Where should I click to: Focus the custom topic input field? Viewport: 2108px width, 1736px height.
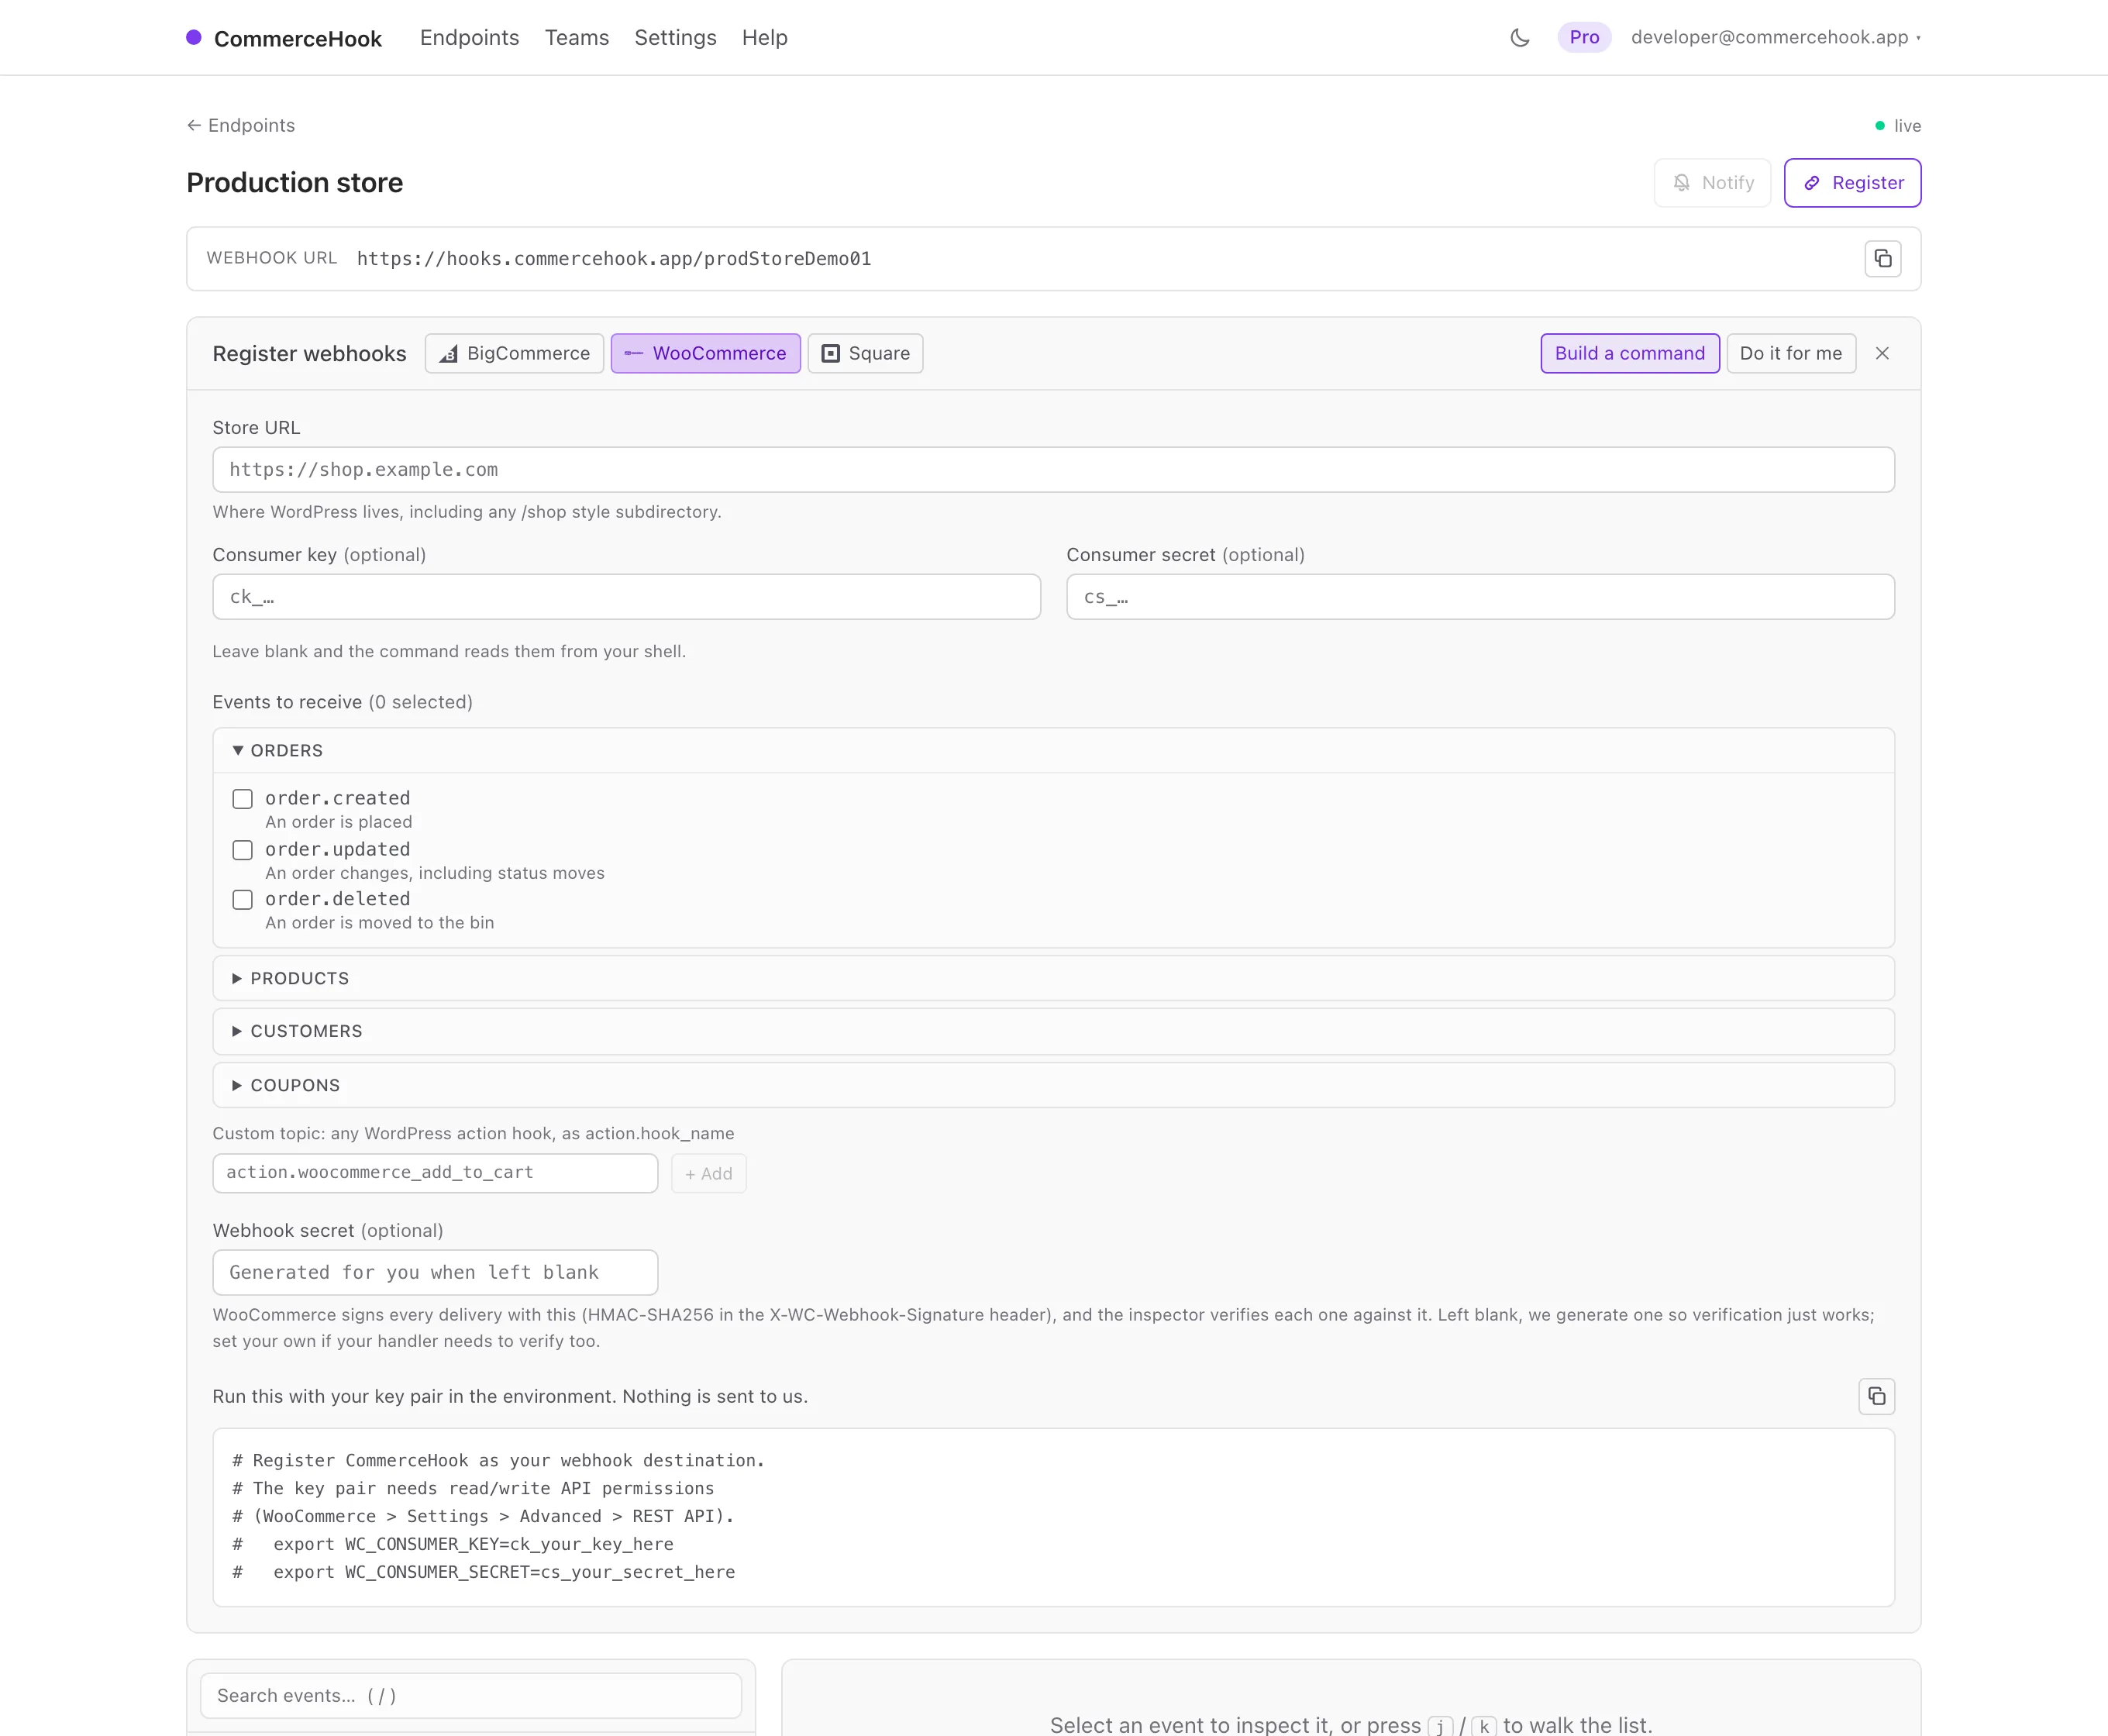click(x=435, y=1173)
